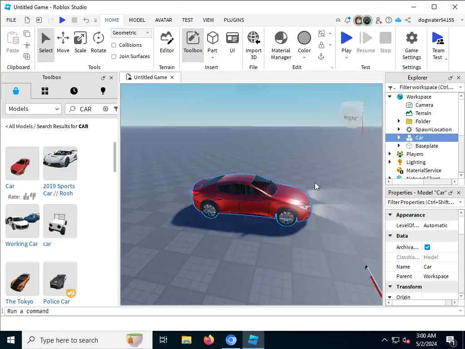Select the red Car model thumbnail
Viewport: 465px width, 349px height.
point(22,163)
